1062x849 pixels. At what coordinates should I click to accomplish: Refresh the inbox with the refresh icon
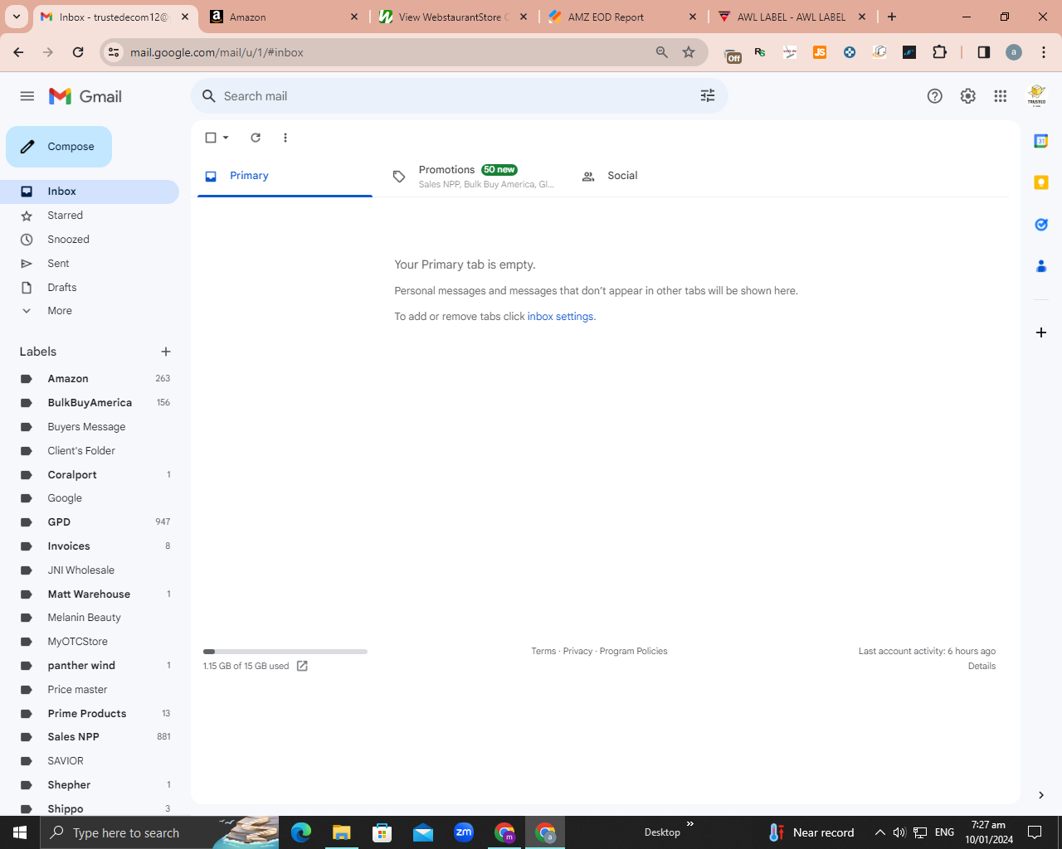coord(256,138)
